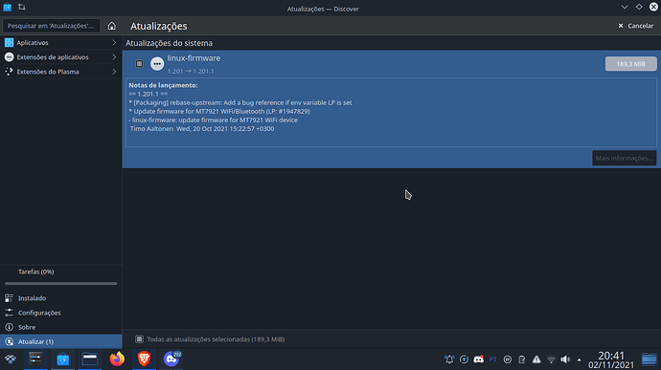Open the window/file manager taskbar icon
This screenshot has height=370, width=661.
[90, 359]
